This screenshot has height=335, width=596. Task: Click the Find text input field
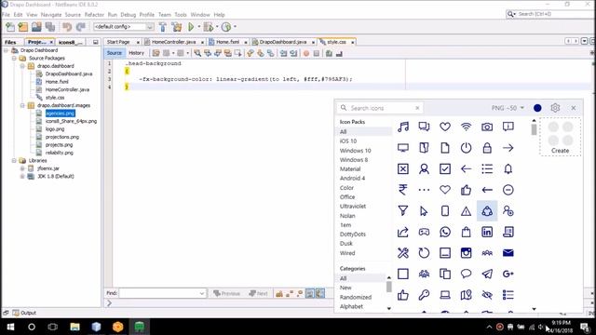[163, 293]
